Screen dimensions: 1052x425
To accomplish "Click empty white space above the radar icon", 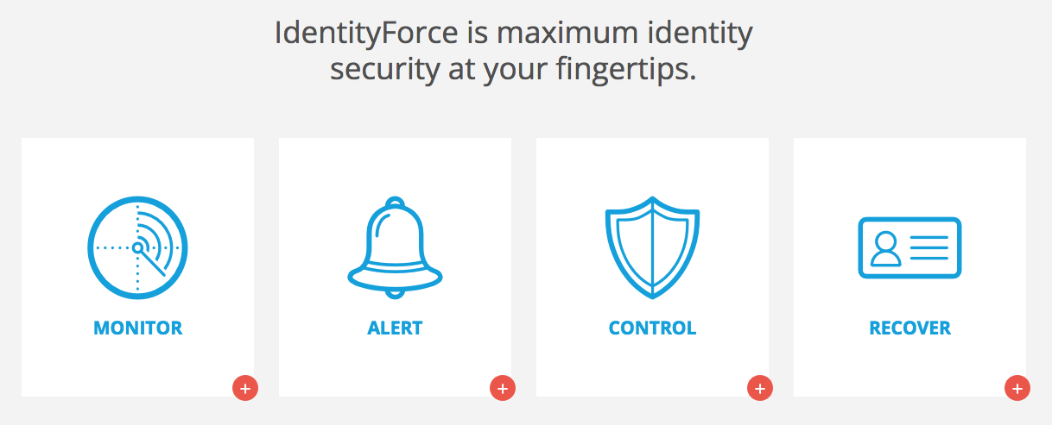I will pos(137,166).
